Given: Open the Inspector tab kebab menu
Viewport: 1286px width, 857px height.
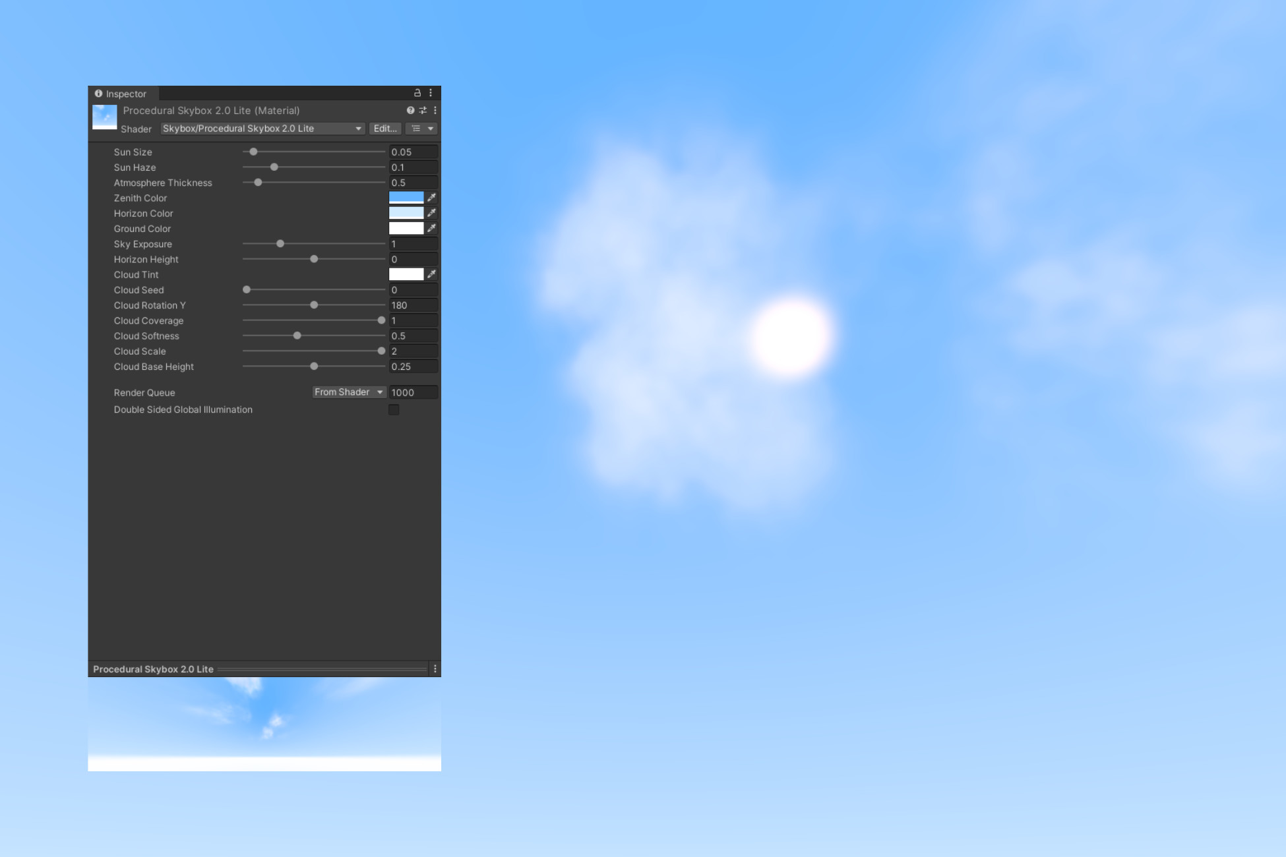Looking at the screenshot, I should pyautogui.click(x=431, y=94).
